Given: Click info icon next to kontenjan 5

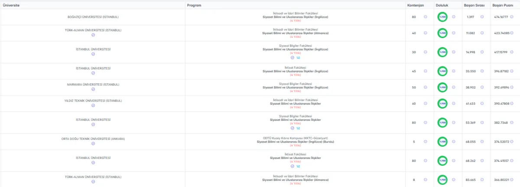Looking at the screenshot, I should (426, 141).
